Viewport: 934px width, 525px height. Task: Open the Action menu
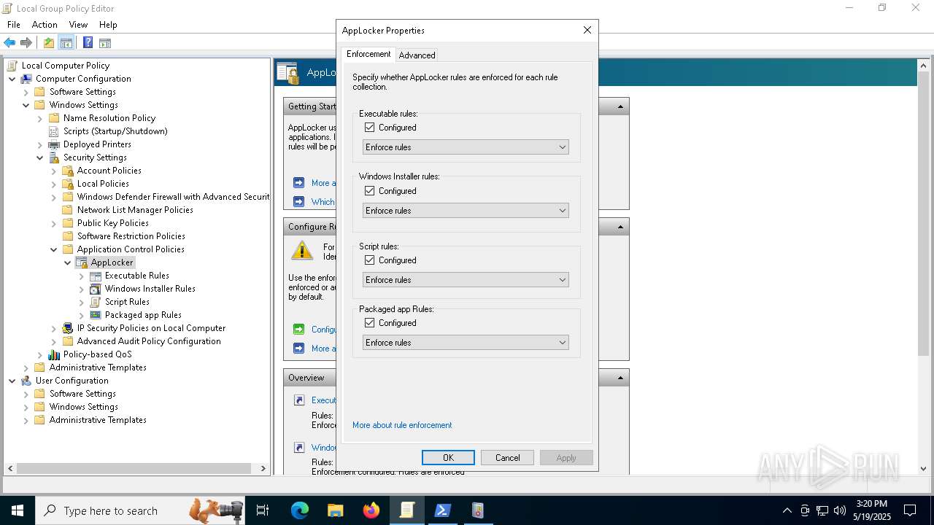[x=45, y=24]
